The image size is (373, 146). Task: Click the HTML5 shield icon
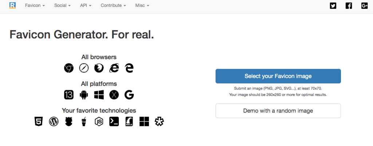[x=39, y=122]
